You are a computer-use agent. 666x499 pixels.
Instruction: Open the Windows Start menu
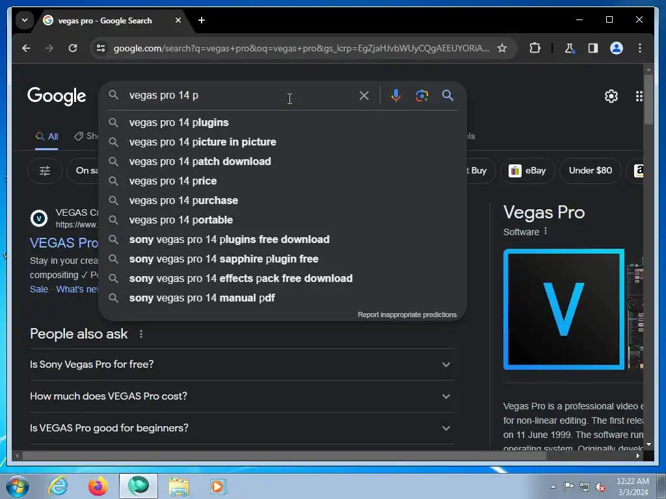18,486
